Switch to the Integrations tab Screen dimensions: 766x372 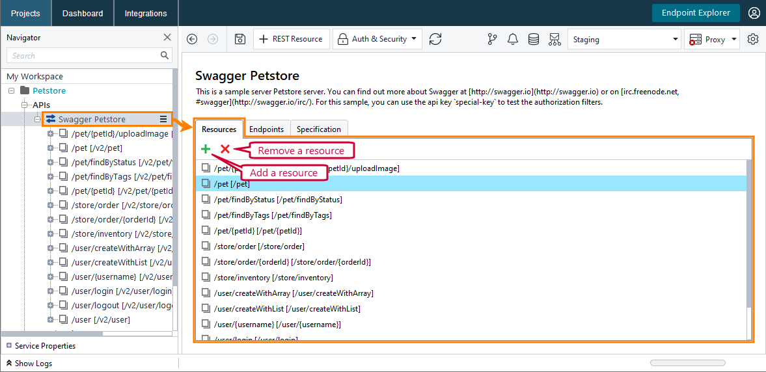(146, 13)
